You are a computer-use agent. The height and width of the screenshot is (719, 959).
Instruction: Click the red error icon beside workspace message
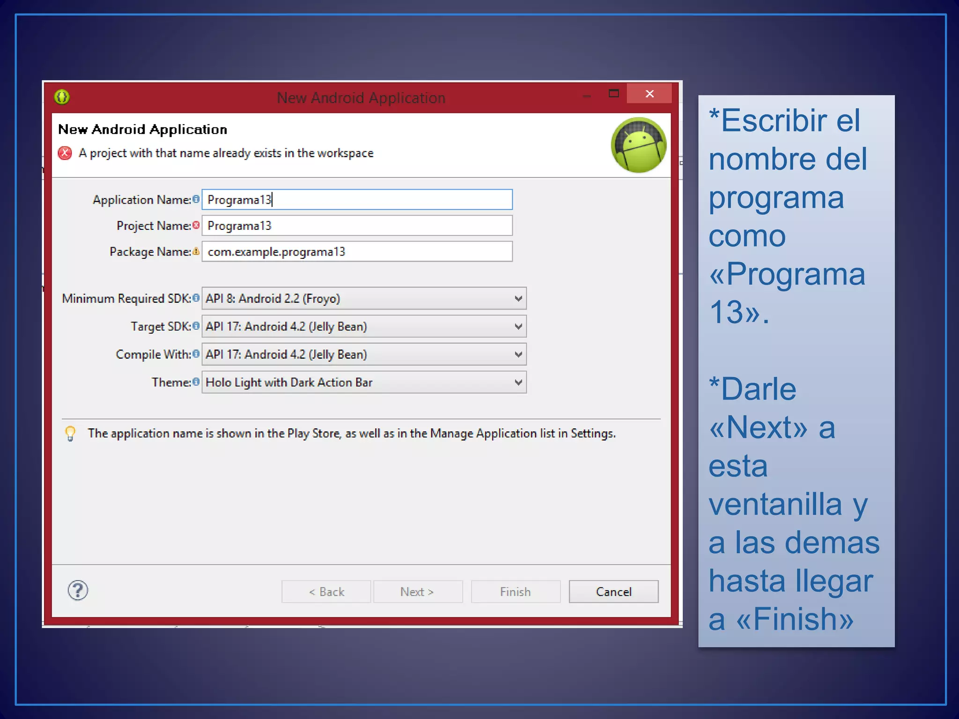pos(65,153)
